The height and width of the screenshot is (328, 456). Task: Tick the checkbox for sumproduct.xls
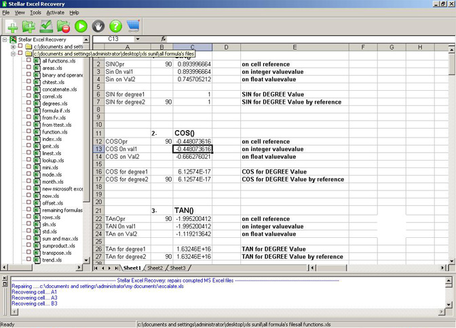pos(28,245)
